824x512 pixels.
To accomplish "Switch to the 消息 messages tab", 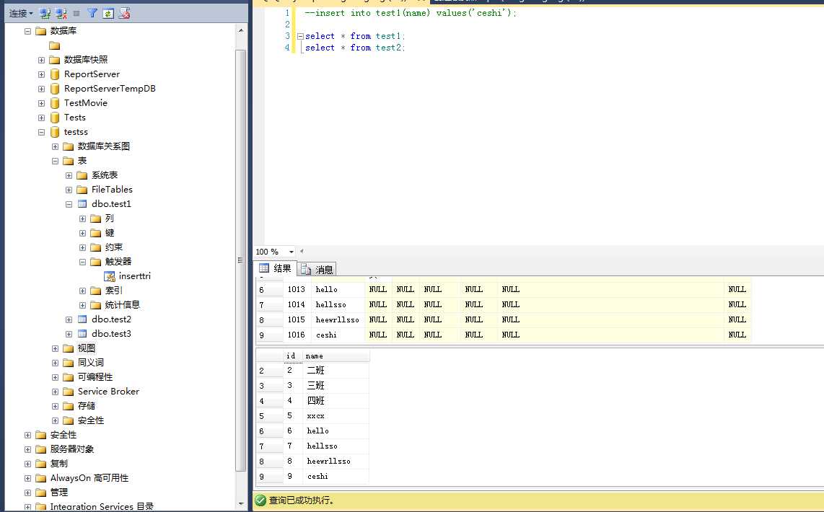I will tap(317, 270).
